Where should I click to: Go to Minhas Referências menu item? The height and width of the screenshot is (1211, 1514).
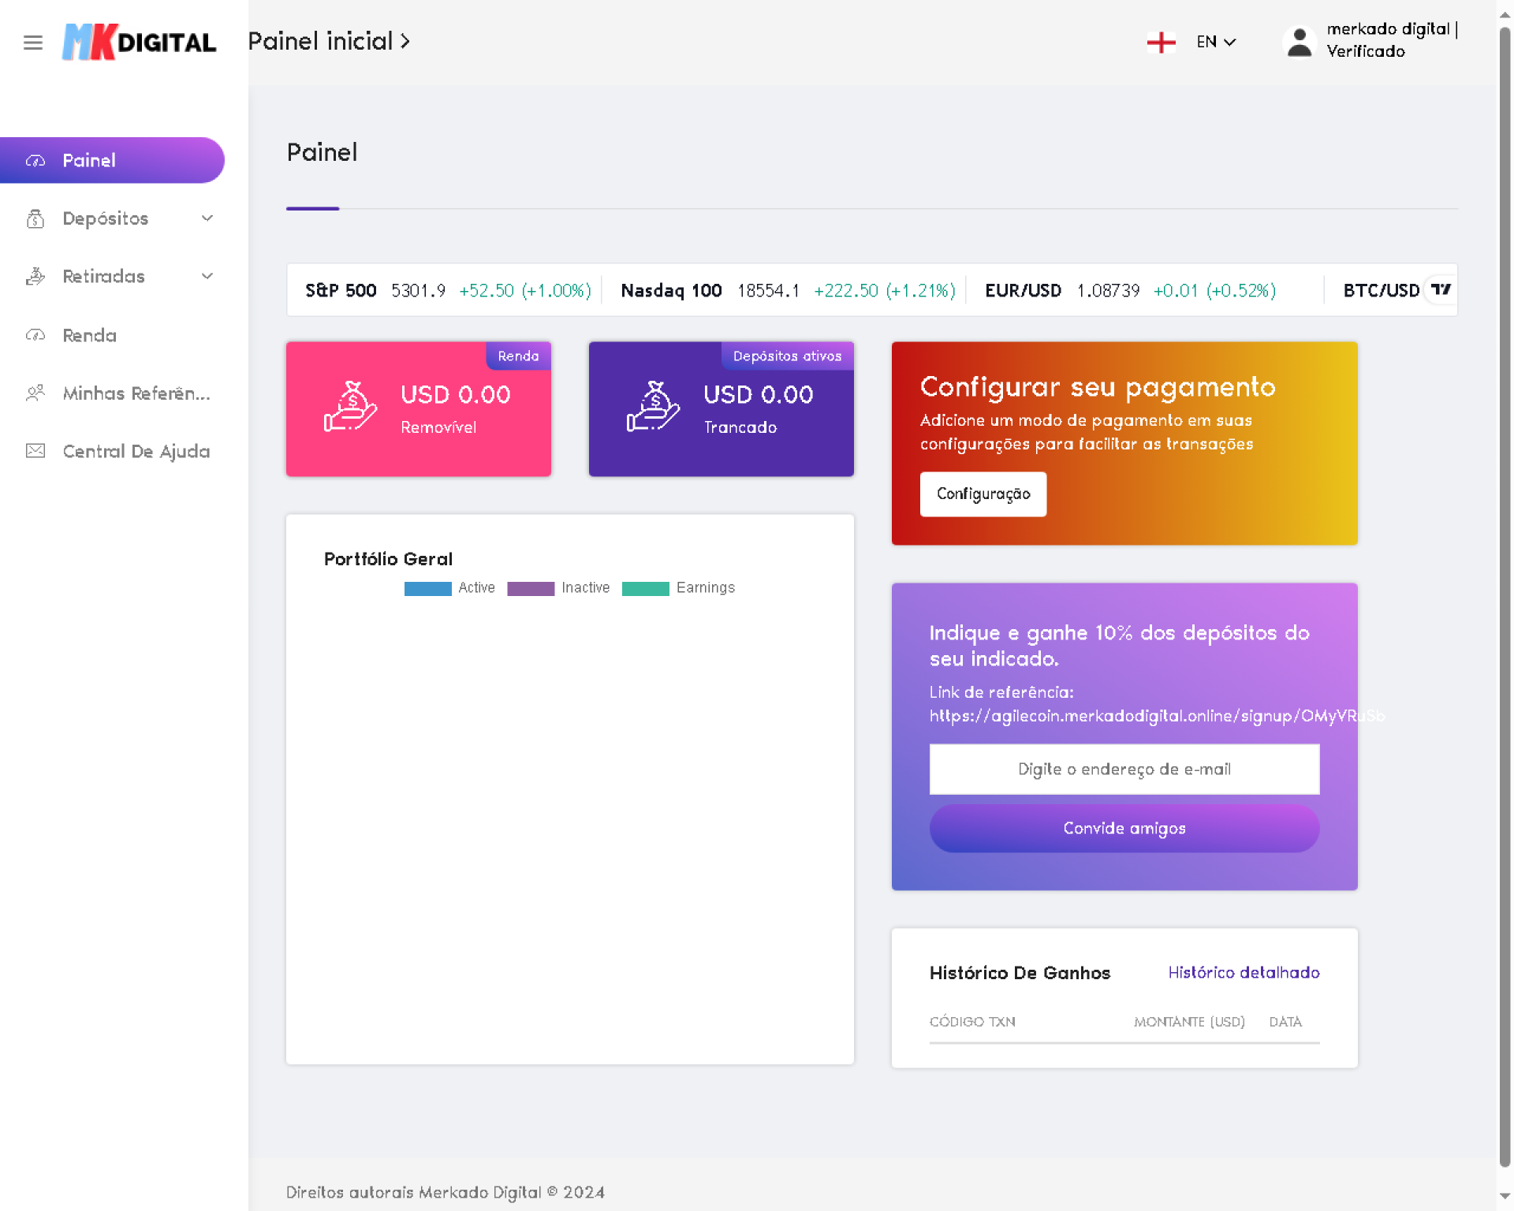click(x=136, y=393)
